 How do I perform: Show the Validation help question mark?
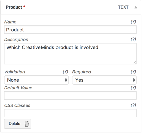(x=65, y=72)
